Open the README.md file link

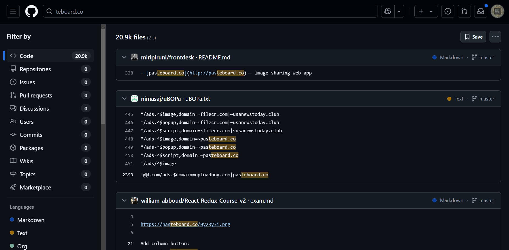click(214, 57)
